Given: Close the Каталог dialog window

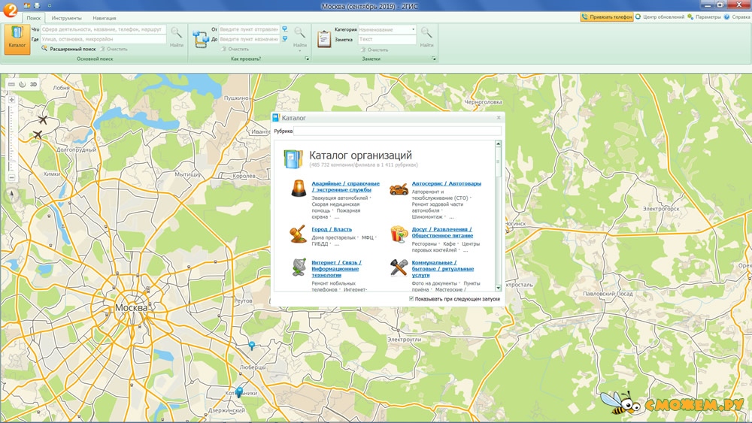Looking at the screenshot, I should pyautogui.click(x=499, y=117).
